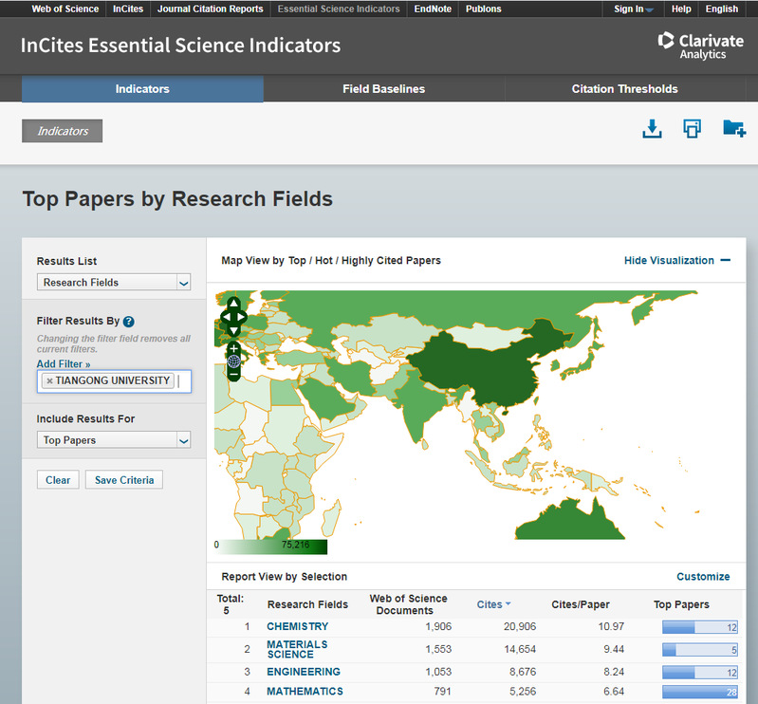Click the Indicators breadcrumb button
The width and height of the screenshot is (758, 704).
(62, 131)
